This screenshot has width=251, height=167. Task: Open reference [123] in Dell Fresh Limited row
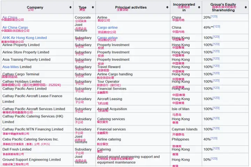tap(216, 149)
